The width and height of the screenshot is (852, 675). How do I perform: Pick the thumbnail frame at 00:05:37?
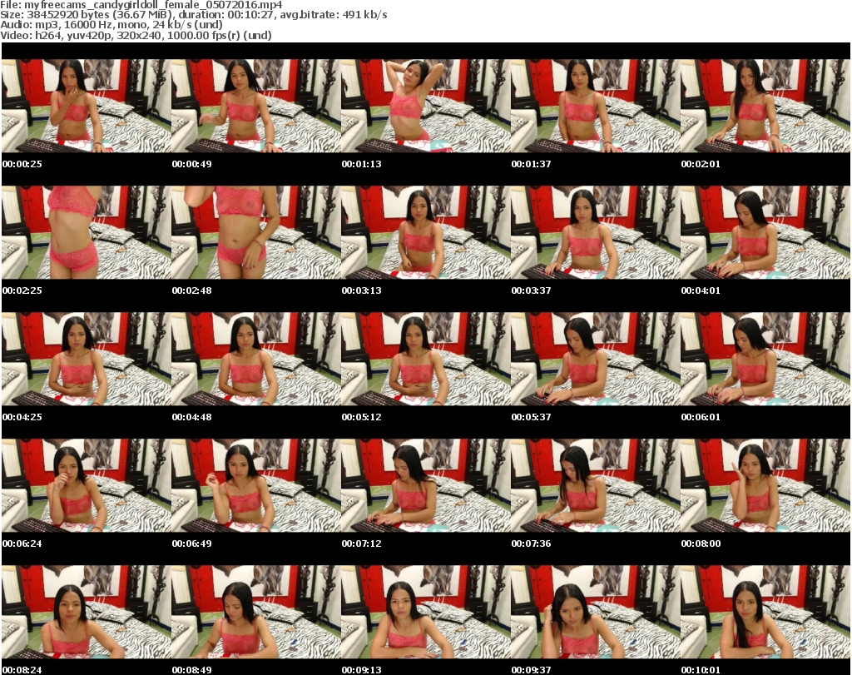point(596,360)
